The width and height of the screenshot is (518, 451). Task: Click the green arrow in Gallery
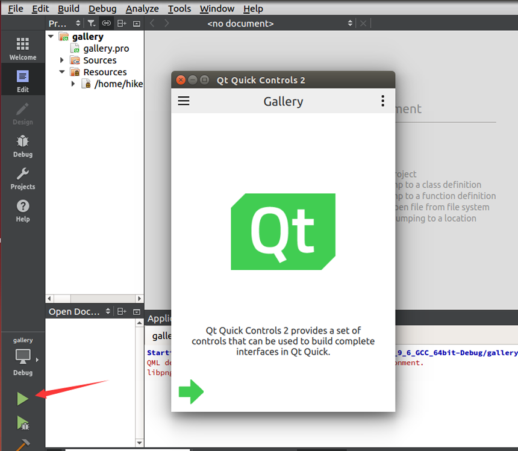(x=191, y=392)
